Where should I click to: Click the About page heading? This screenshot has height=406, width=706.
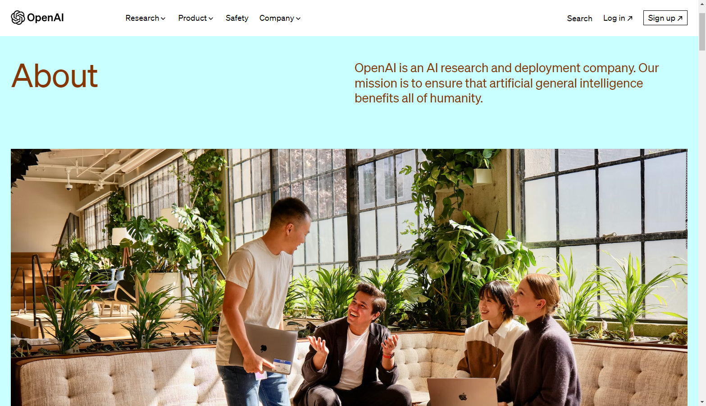click(x=55, y=75)
